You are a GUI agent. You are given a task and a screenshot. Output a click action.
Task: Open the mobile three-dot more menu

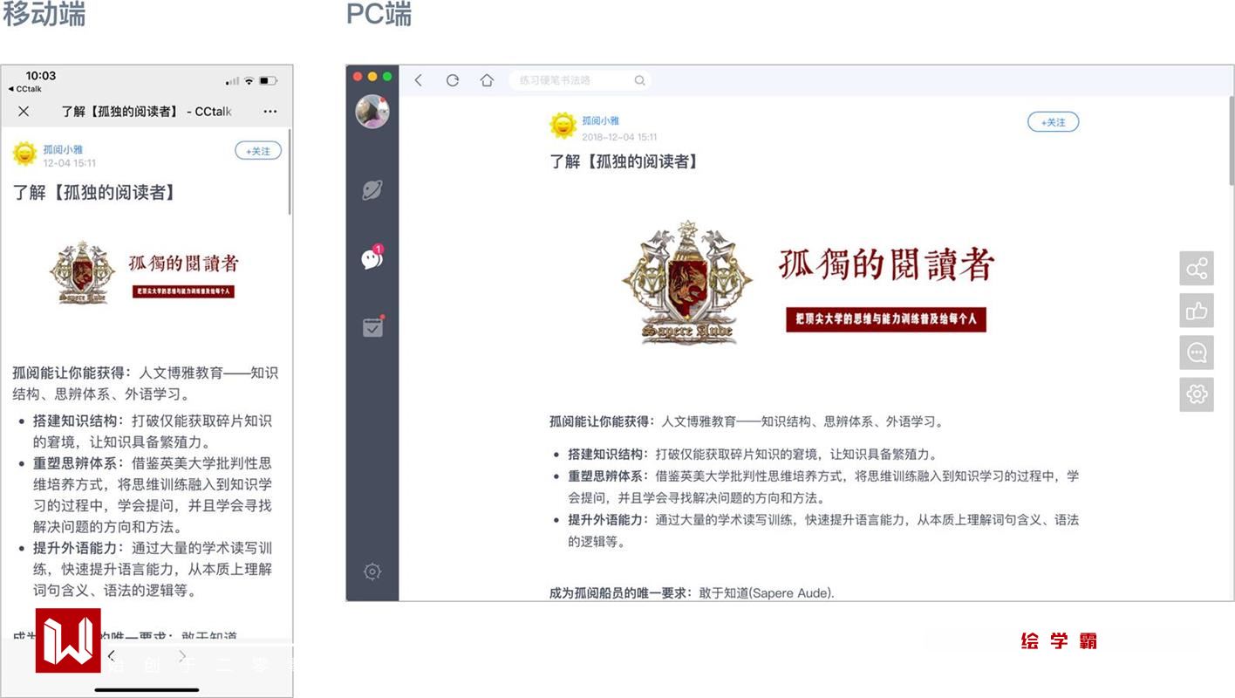[270, 112]
